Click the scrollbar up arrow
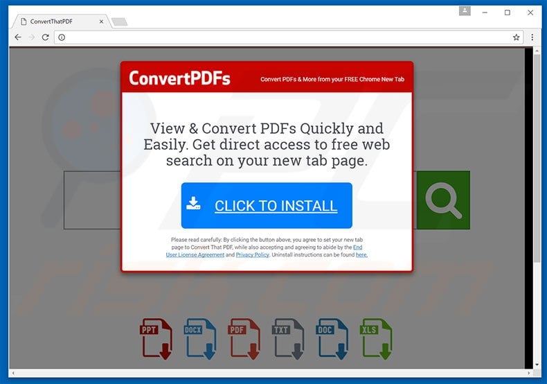Image resolution: width=547 pixels, height=384 pixels. tap(537, 51)
